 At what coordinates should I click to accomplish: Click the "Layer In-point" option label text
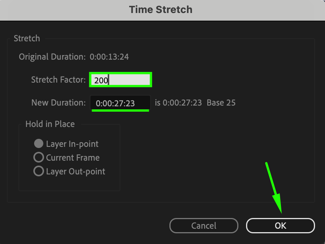[72, 144]
